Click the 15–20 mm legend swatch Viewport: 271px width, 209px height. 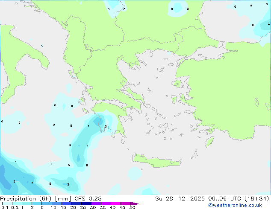click(x=66, y=203)
